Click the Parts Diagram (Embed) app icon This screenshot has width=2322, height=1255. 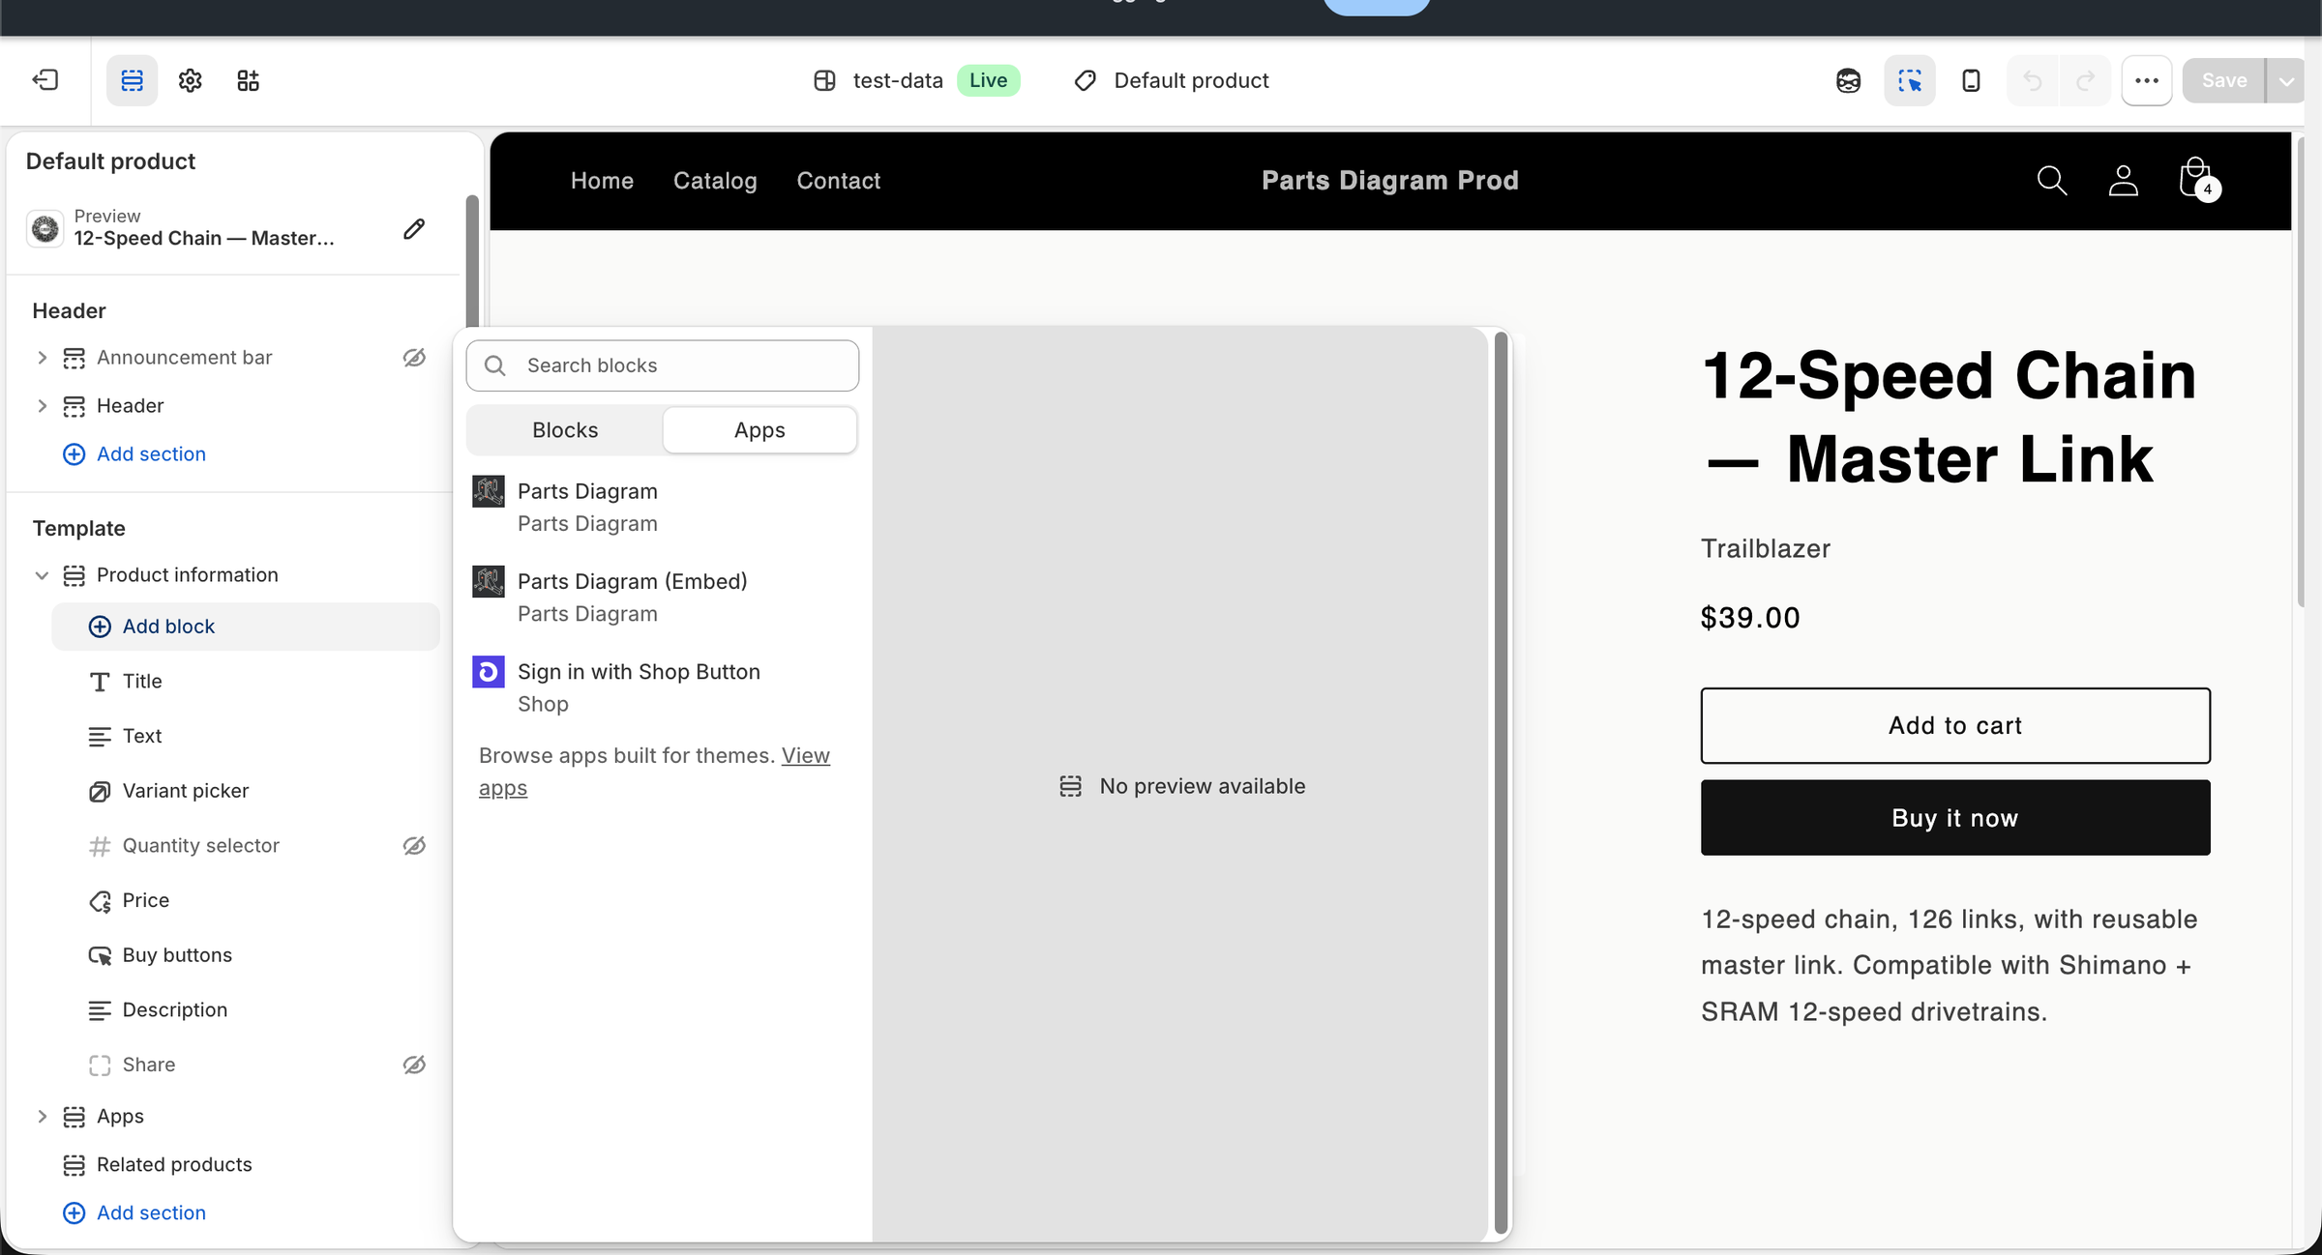(488, 581)
